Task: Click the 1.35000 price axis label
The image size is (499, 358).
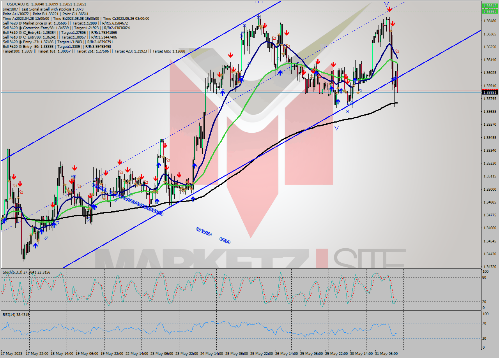Action: point(490,189)
